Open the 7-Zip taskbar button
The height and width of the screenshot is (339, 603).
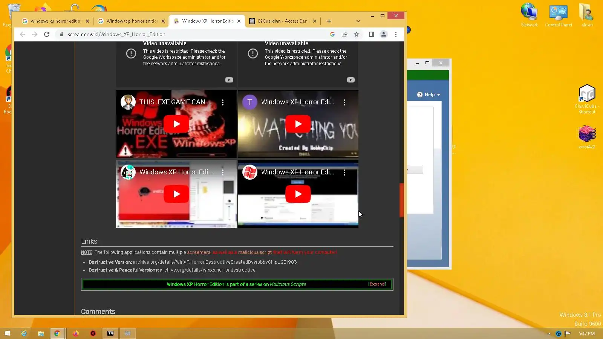[110, 333]
